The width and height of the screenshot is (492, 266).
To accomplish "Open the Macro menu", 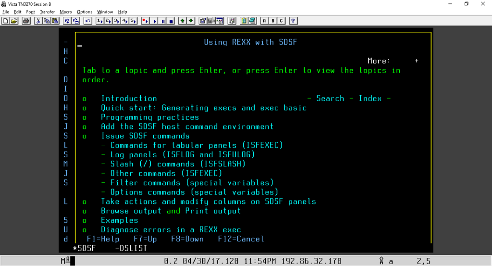I will 65,12.
